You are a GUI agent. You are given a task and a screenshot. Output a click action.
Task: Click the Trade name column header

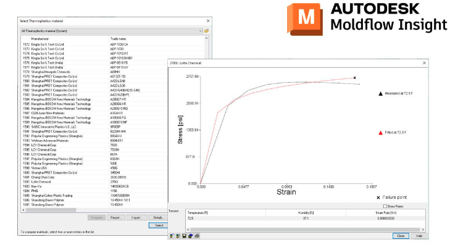click(x=118, y=39)
